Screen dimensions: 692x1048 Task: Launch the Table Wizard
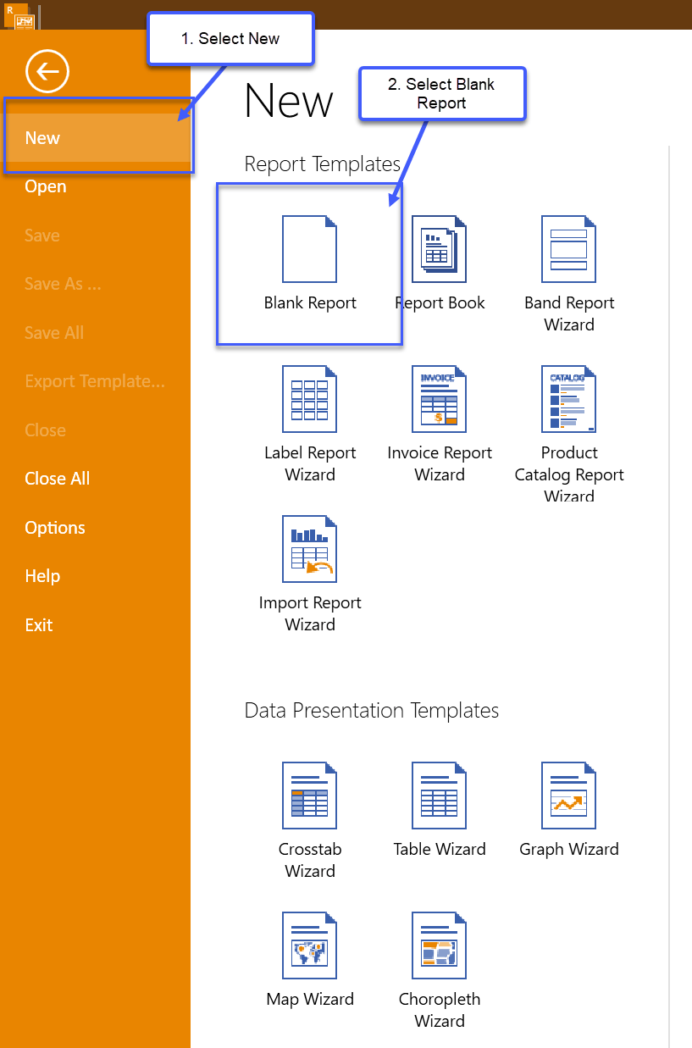coord(440,795)
